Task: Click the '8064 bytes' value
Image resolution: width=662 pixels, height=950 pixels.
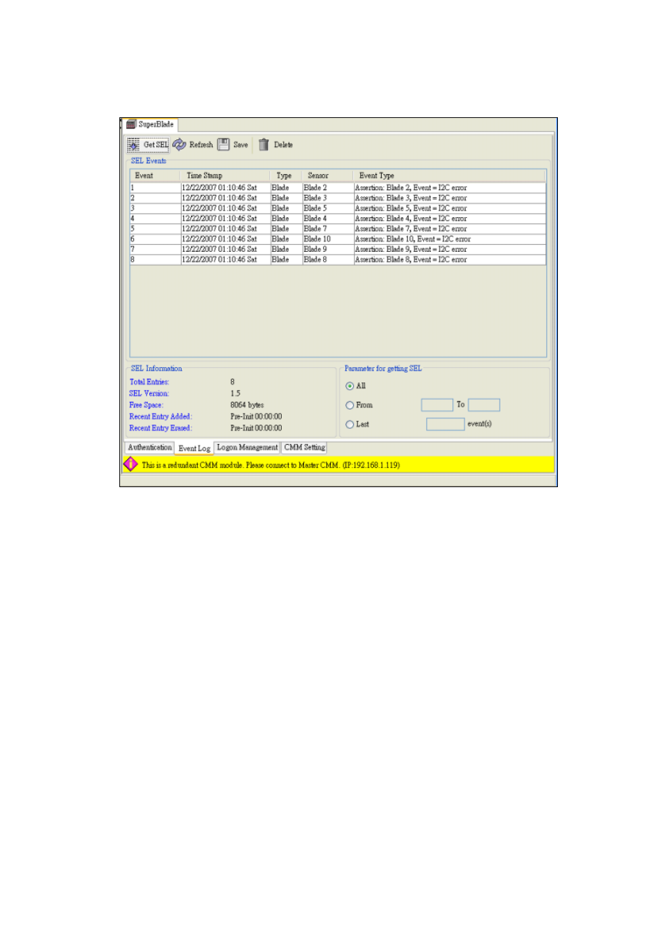Action: pyautogui.click(x=247, y=405)
